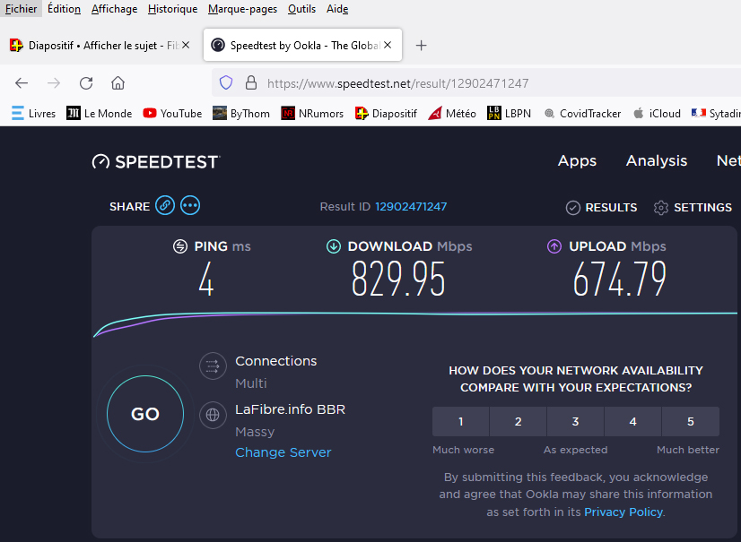Click the Connections globe-arrows icon
This screenshot has height=542, width=741.
pyautogui.click(x=213, y=366)
